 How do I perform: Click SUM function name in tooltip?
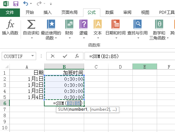(62, 109)
